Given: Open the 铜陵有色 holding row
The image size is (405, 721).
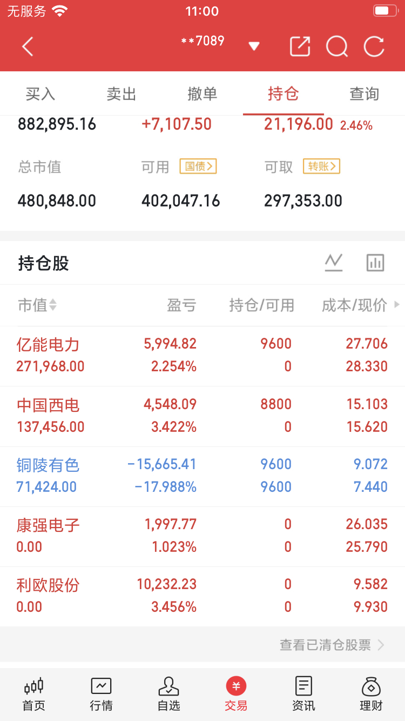Looking at the screenshot, I should 202,476.
